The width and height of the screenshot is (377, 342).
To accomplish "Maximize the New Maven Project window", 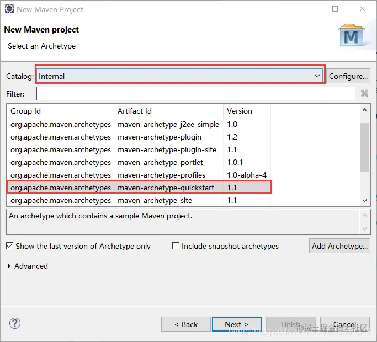I will 335,9.
